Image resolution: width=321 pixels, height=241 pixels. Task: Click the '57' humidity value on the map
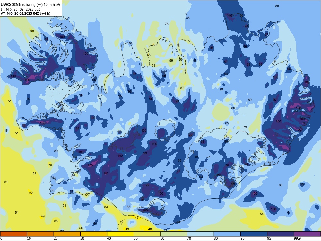182,88
